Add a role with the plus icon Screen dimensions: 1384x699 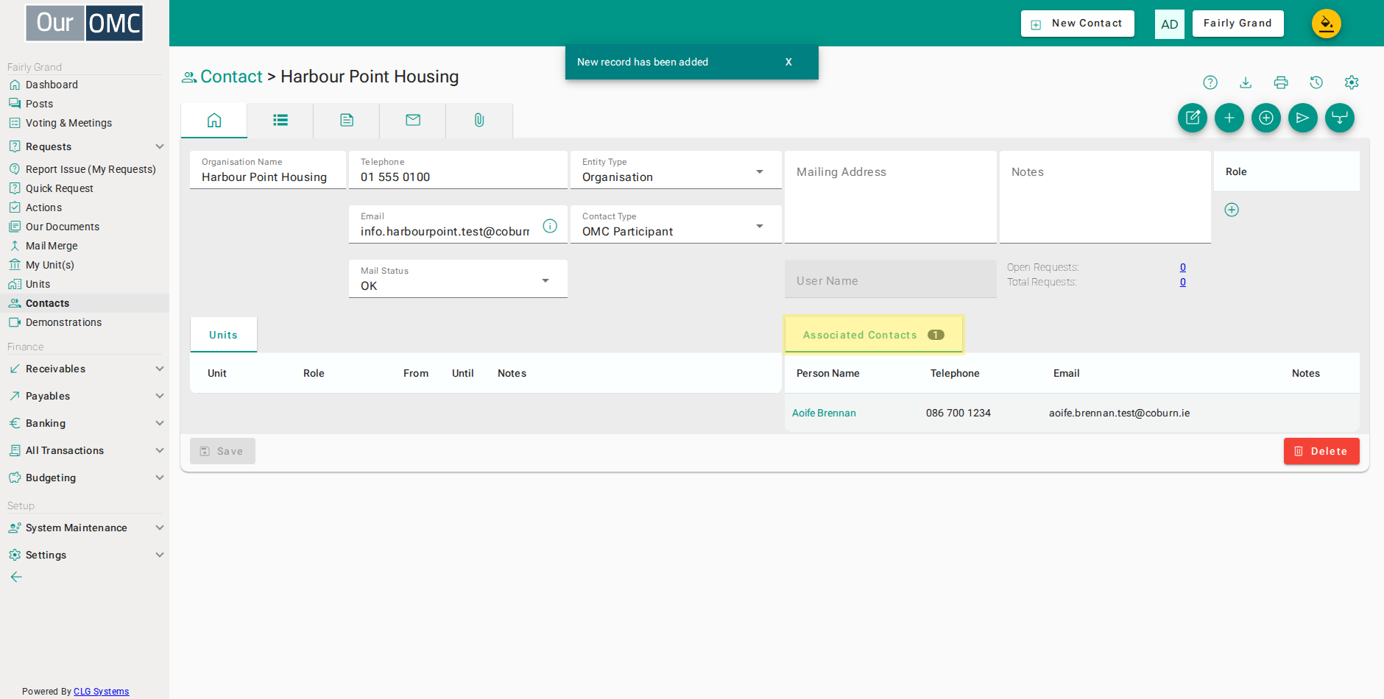point(1232,210)
